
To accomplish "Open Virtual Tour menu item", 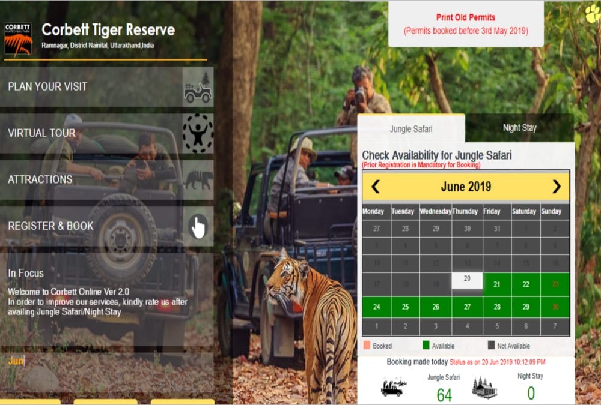I will pyautogui.click(x=106, y=133).
